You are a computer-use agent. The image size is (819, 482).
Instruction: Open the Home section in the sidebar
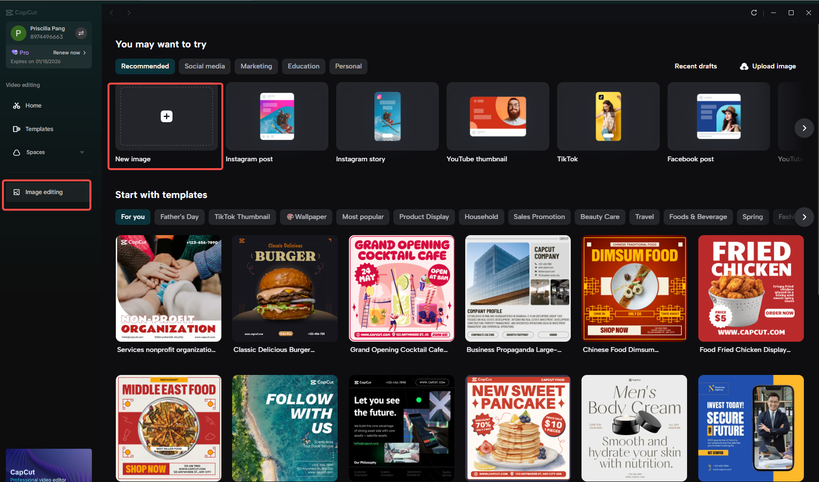coord(33,106)
